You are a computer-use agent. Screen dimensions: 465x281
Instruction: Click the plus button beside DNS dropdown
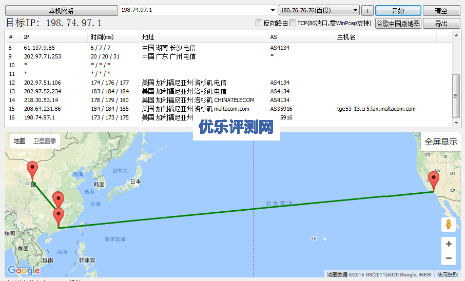tap(367, 11)
